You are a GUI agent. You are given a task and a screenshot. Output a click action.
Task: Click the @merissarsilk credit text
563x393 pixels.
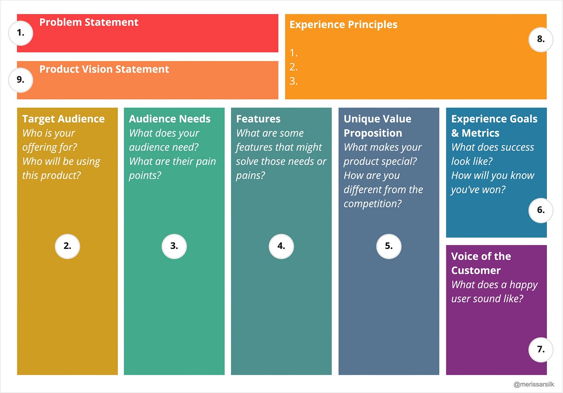click(534, 384)
